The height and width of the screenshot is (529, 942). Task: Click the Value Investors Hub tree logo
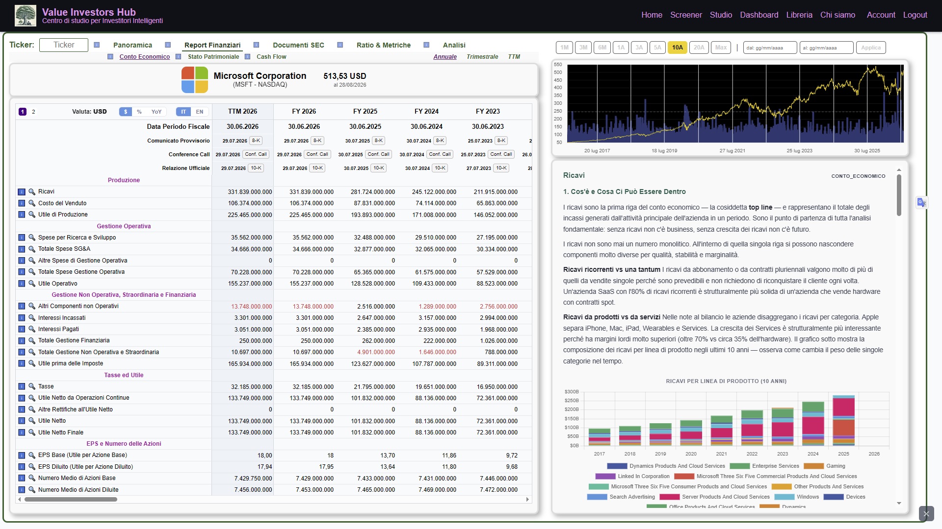coord(26,16)
